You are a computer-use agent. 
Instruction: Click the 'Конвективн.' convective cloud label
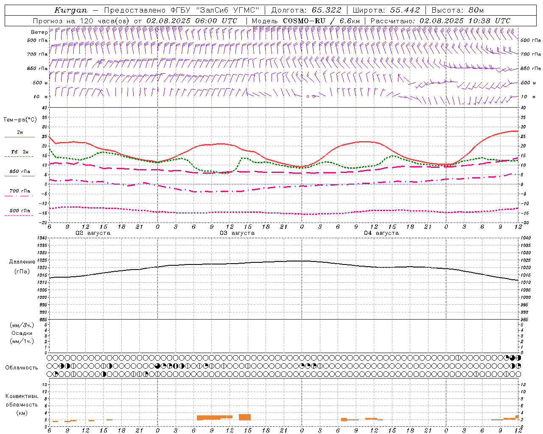click(22, 396)
